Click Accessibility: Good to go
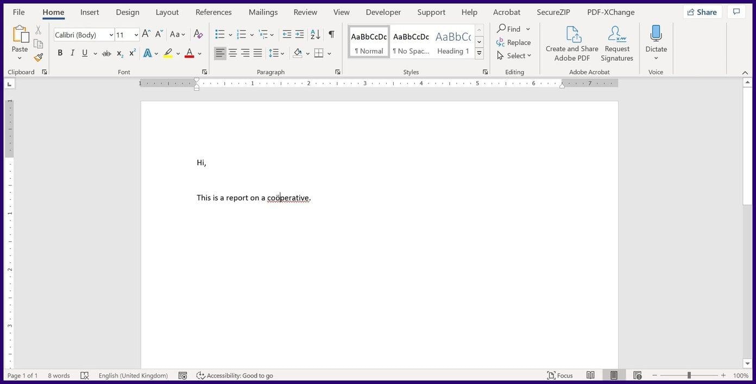This screenshot has height=384, width=756. click(x=235, y=375)
